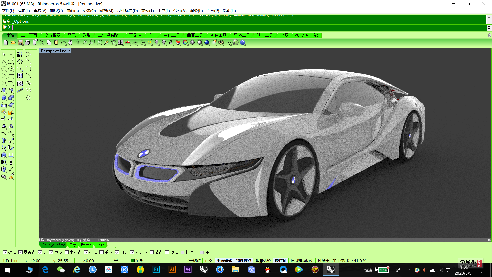492x277 pixels.
Task: Select the Zoom Window tool
Action: 92,42
